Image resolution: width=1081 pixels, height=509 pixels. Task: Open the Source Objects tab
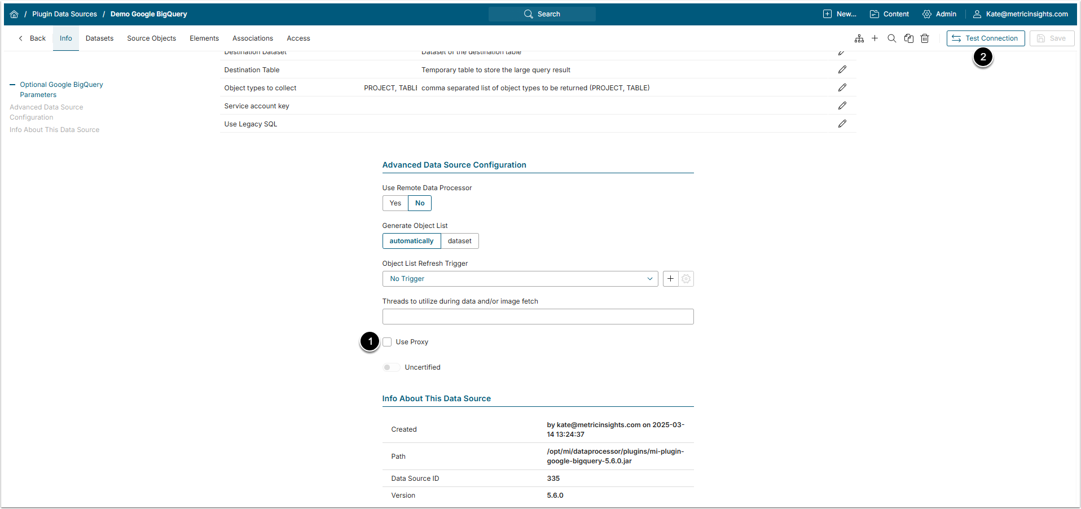tap(151, 38)
